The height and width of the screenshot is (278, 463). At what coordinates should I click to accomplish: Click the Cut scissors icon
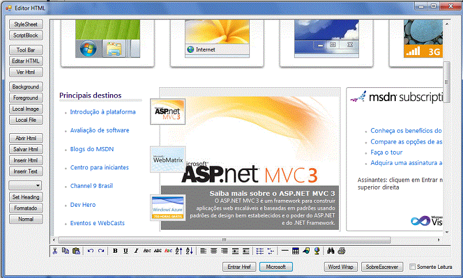click(x=55, y=251)
